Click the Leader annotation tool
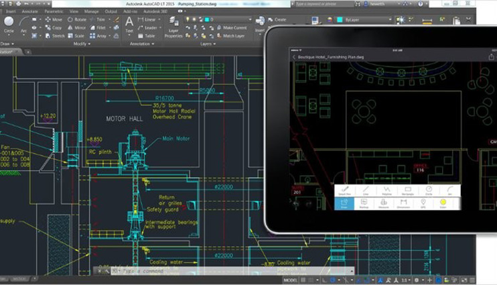 147,27
